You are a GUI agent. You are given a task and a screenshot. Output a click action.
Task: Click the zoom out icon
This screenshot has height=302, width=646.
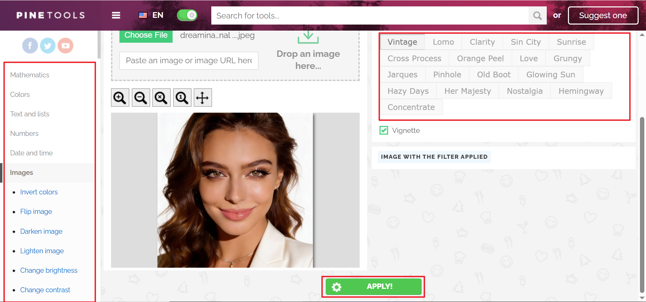[x=141, y=98]
